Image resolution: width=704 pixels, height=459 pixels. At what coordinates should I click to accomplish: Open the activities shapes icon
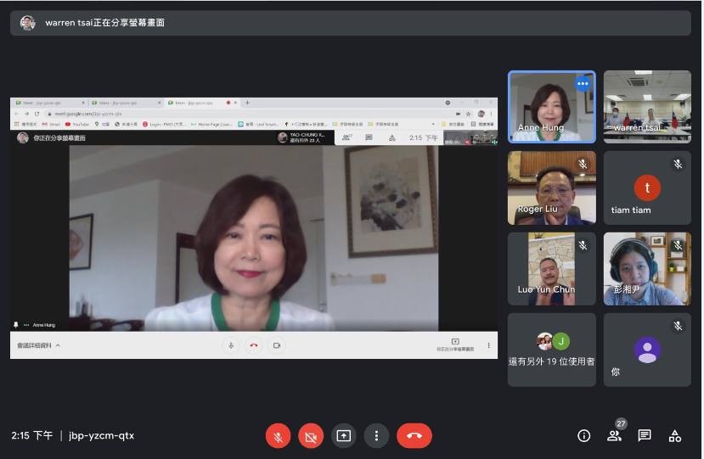tap(674, 435)
